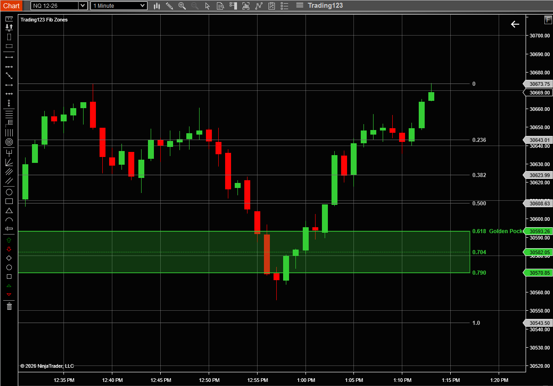Select the Extended Line tool
The image size is (553, 386).
9,76
